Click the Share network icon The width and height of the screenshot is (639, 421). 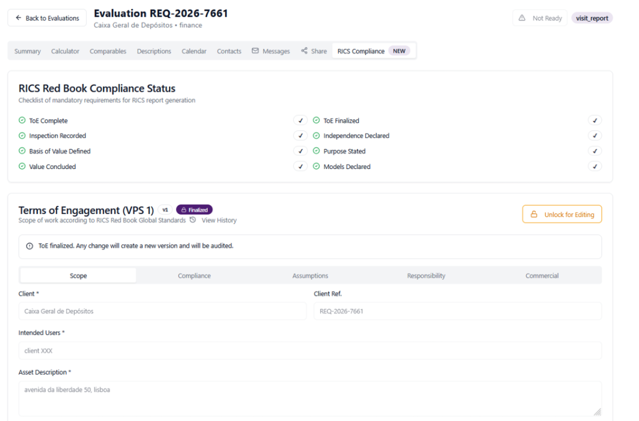click(304, 51)
